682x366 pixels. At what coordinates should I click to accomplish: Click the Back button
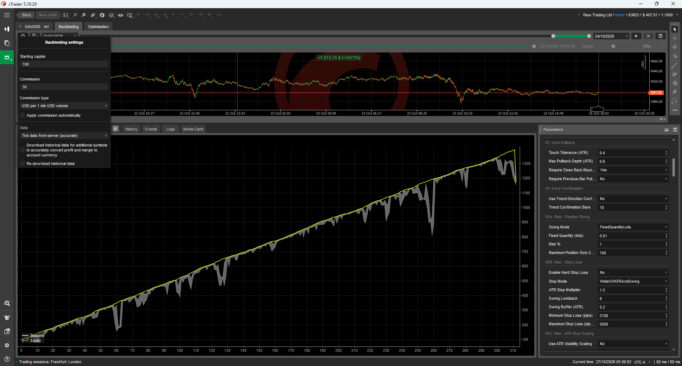(26, 15)
